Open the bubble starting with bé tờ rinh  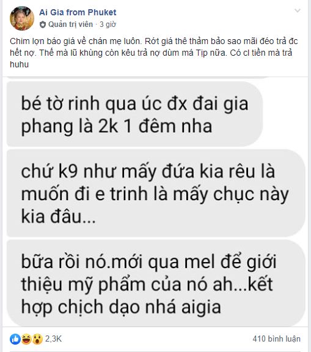pyautogui.click(x=134, y=114)
